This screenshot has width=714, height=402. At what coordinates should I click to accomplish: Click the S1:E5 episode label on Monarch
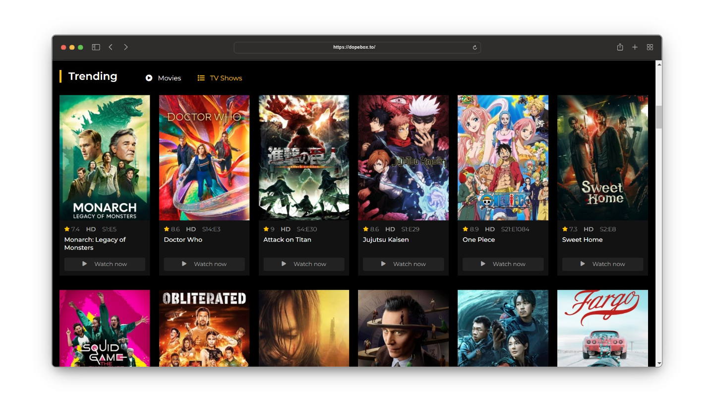click(x=110, y=229)
